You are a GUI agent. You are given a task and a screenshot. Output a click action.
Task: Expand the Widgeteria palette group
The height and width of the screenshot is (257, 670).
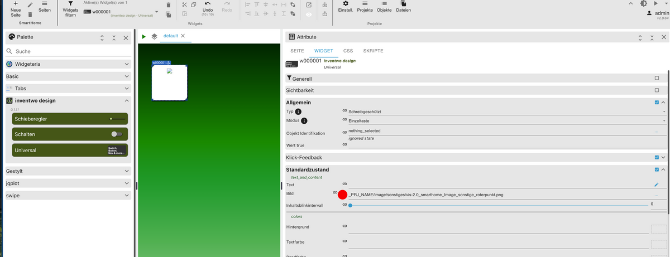[x=127, y=64]
